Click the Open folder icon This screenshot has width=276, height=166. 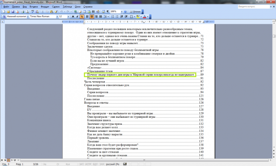8,12
